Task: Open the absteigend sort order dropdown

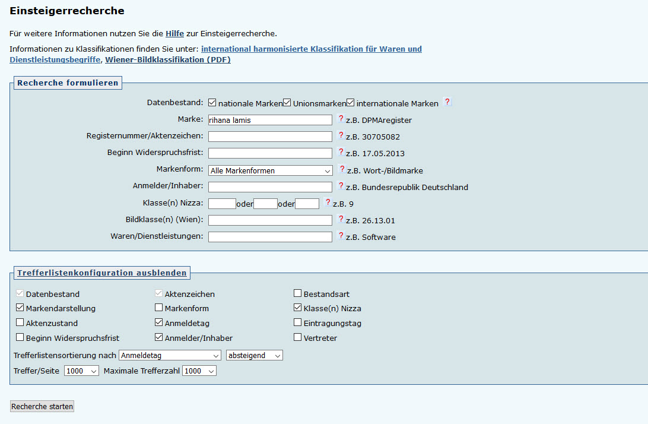Action: (255, 355)
